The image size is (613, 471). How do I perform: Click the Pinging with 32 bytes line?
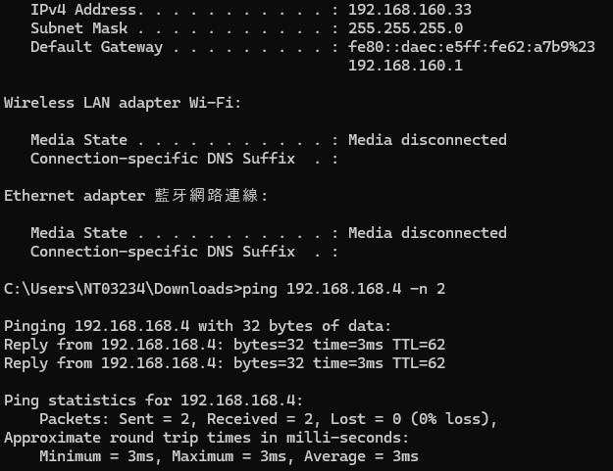[x=198, y=326]
